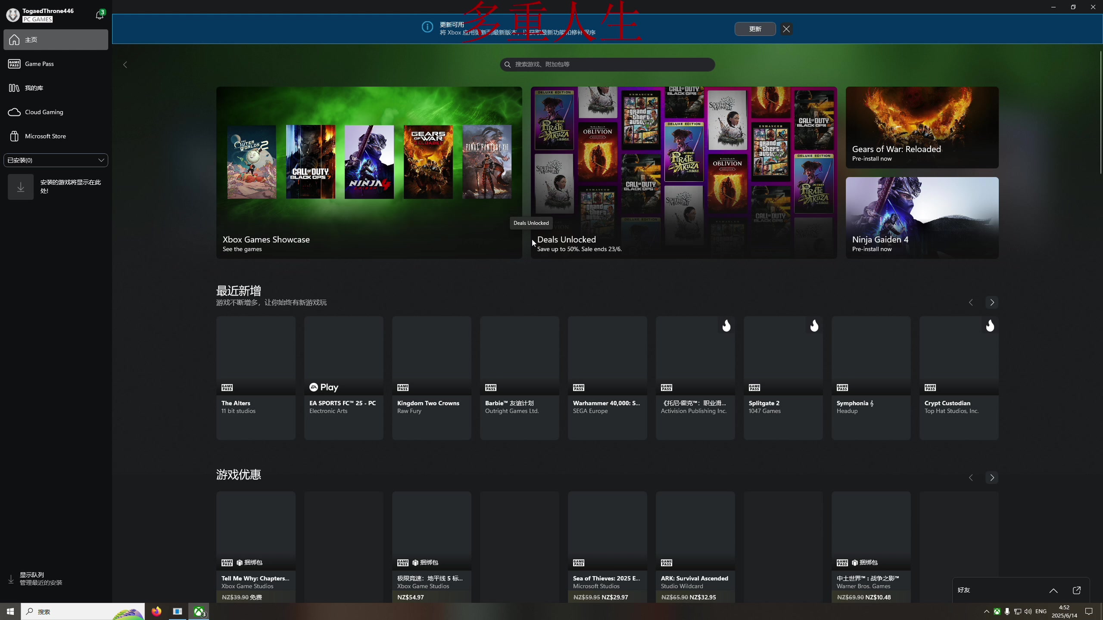The width and height of the screenshot is (1103, 620).
Task: Open the Windows Start menu
Action: (x=10, y=611)
